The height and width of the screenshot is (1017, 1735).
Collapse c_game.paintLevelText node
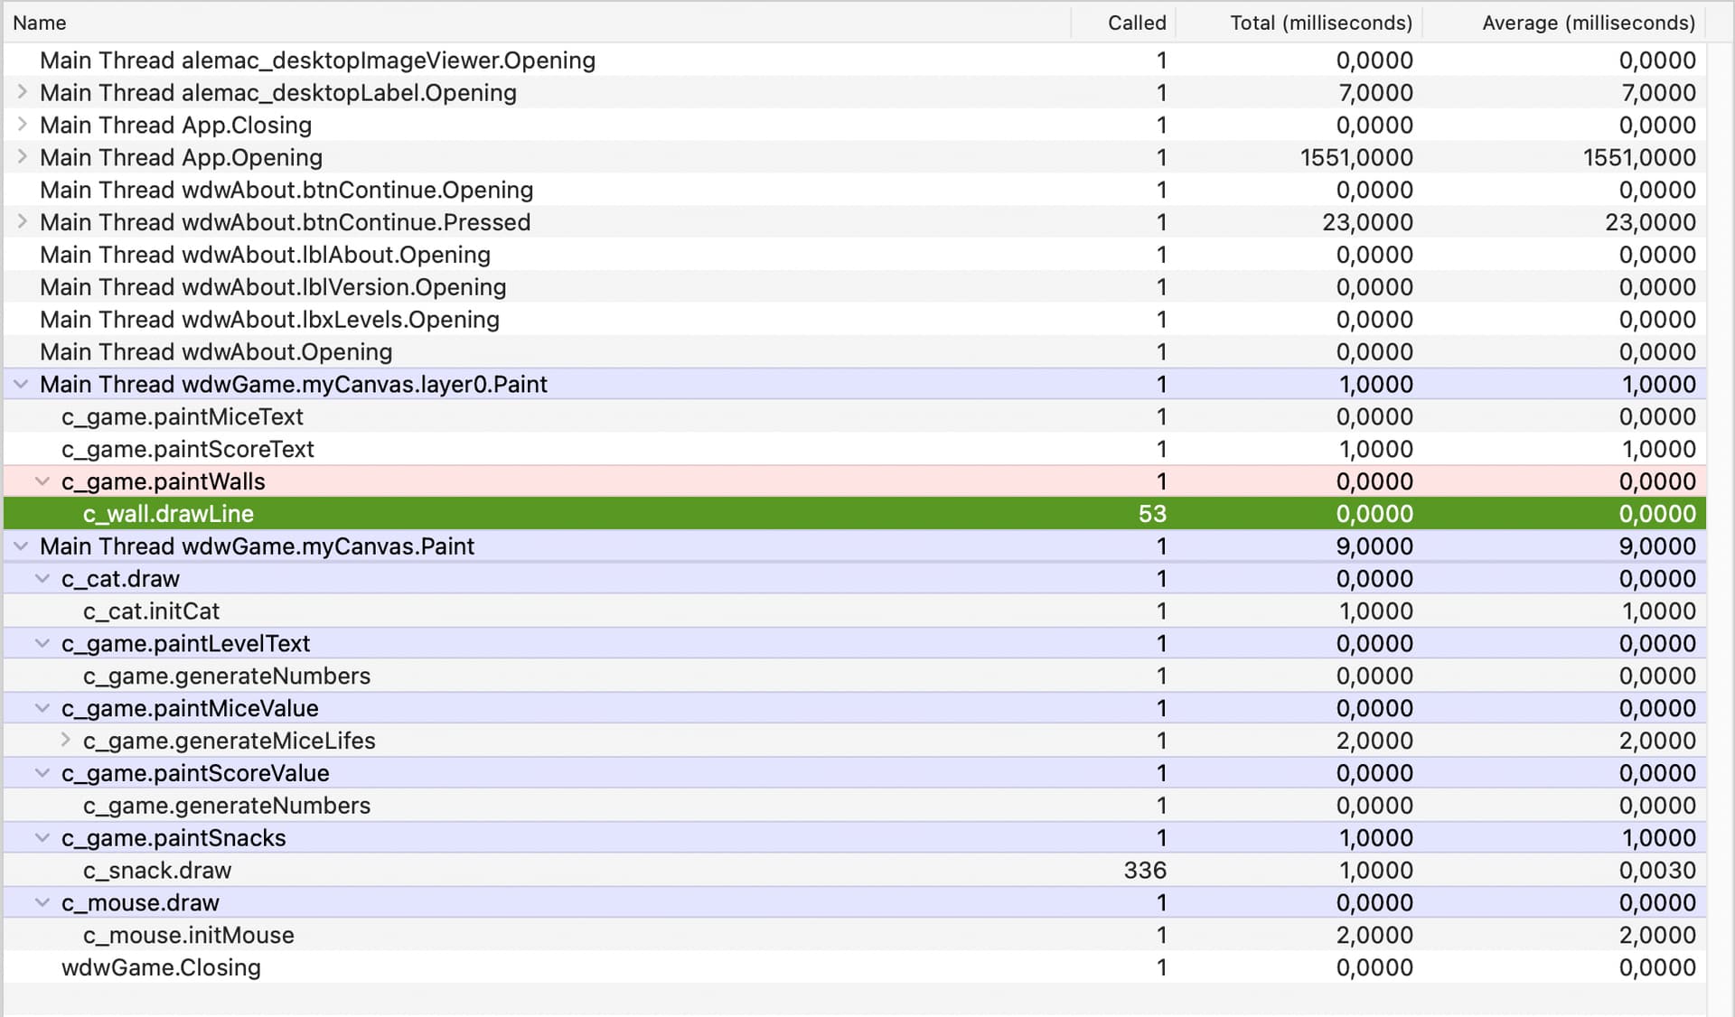42,643
